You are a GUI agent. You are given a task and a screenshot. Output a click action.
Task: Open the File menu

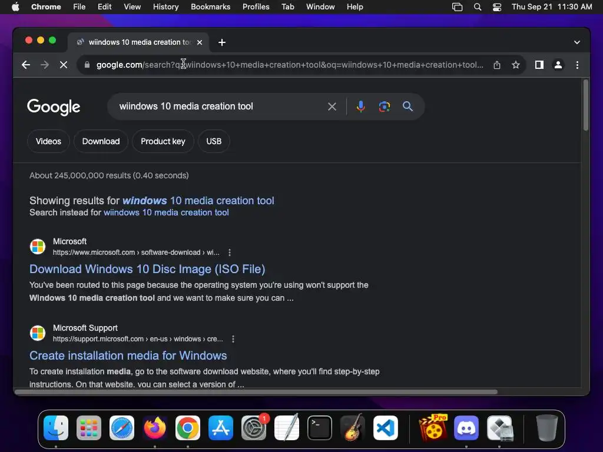click(79, 7)
